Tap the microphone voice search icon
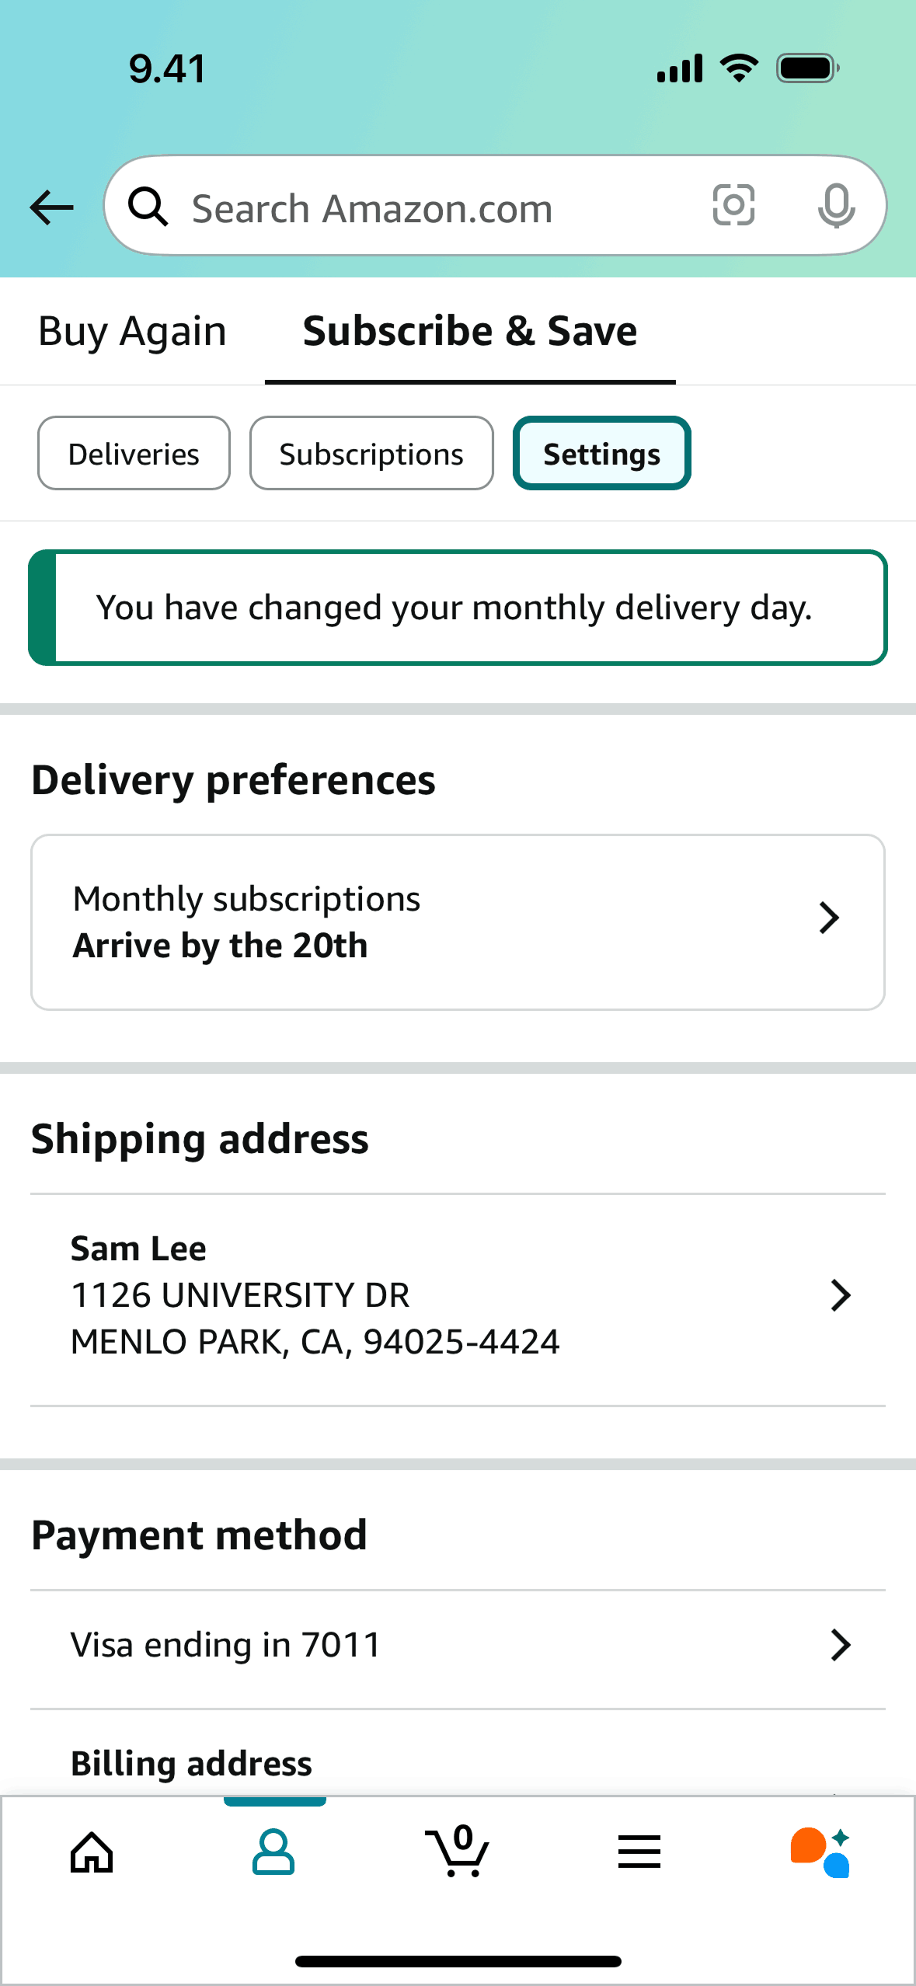This screenshot has width=916, height=1986. [836, 206]
